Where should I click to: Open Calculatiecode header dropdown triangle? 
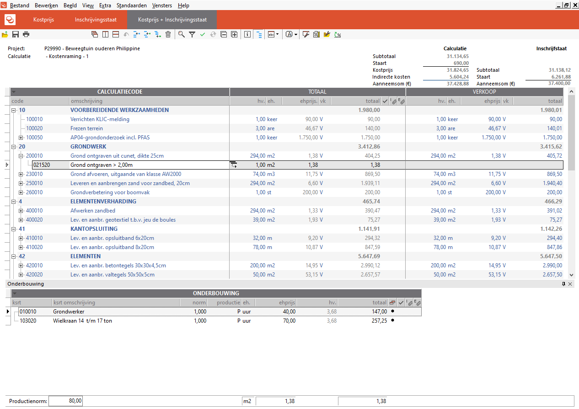[x=14, y=92]
